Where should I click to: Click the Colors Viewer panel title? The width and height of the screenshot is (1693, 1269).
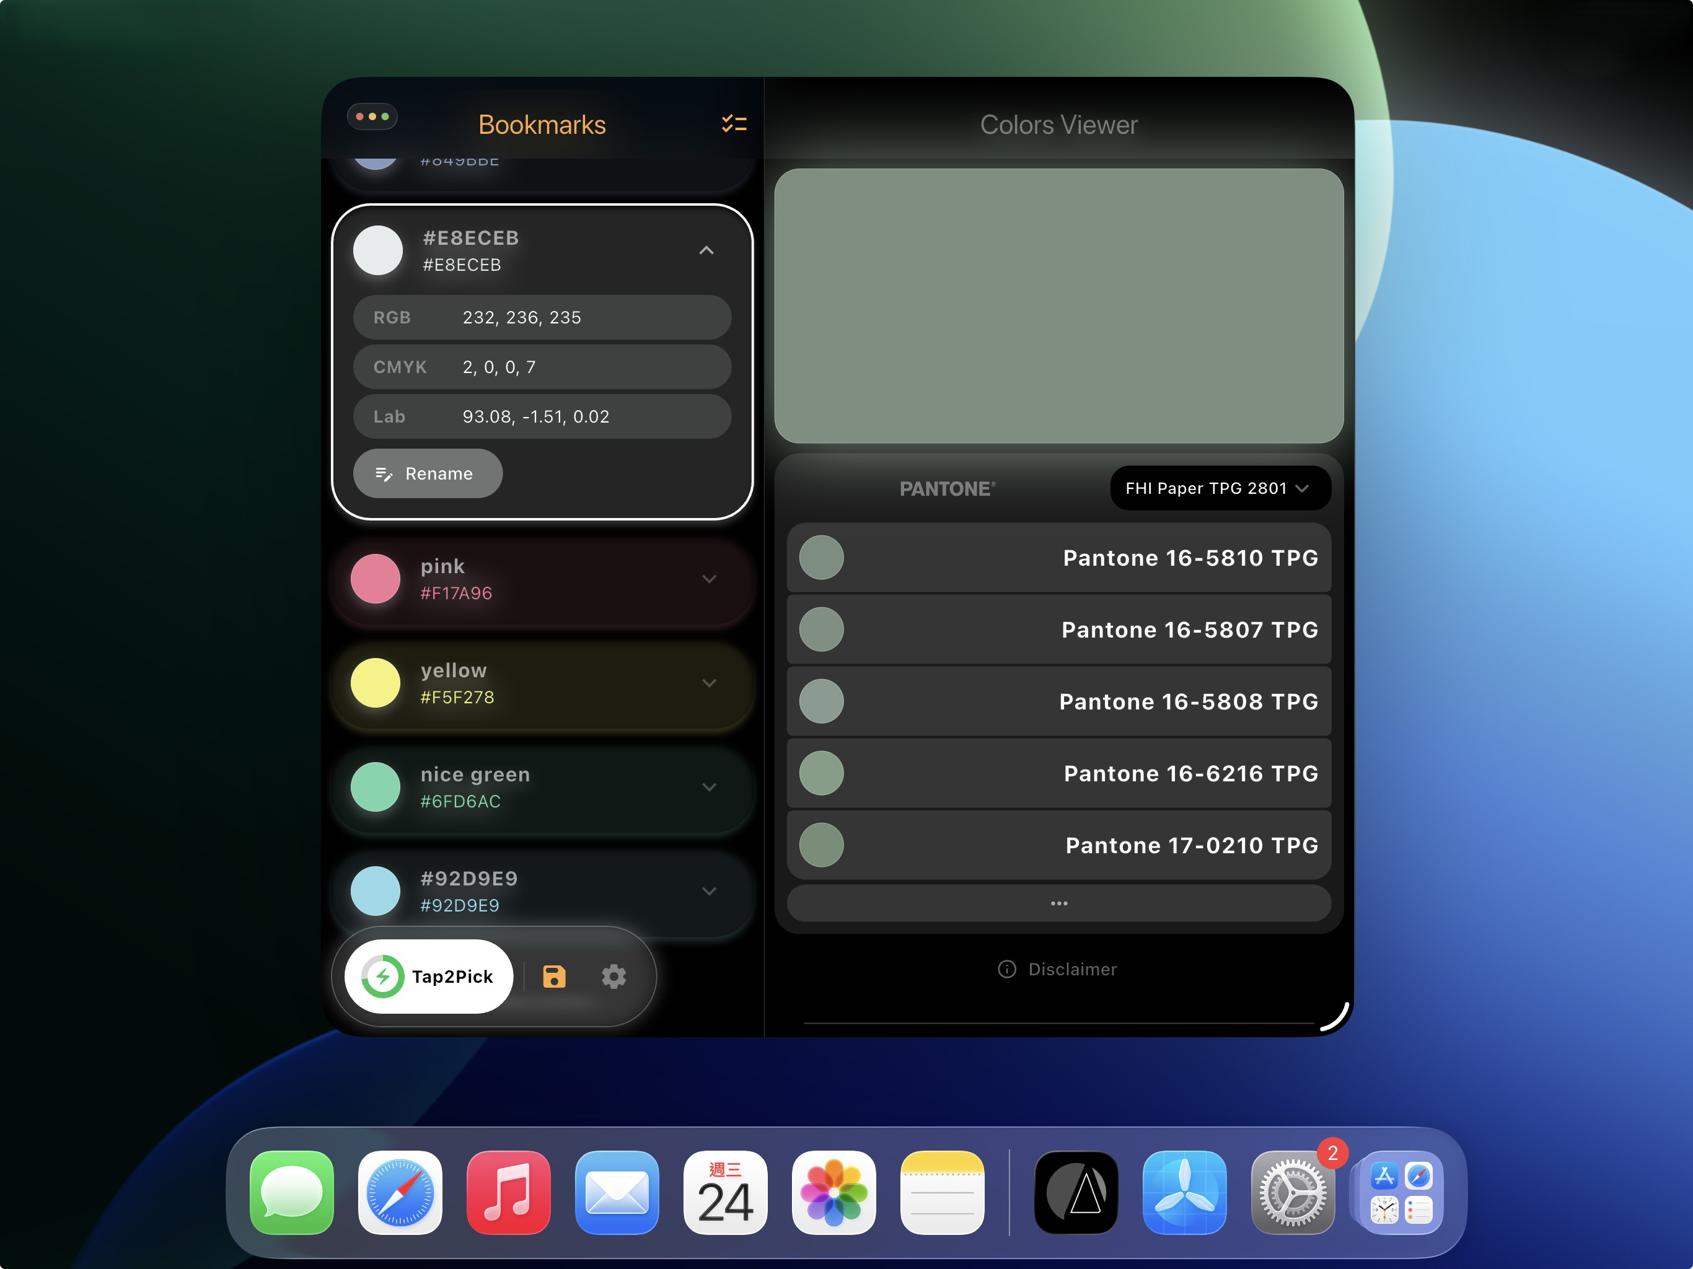pyautogui.click(x=1059, y=125)
